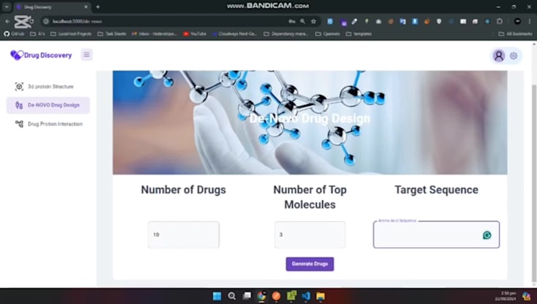Open the Cpannels bookmark folder
Image resolution: width=537 pixels, height=304 pixels.
click(x=328, y=34)
